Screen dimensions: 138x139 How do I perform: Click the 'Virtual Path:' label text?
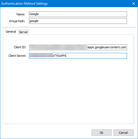17,21
